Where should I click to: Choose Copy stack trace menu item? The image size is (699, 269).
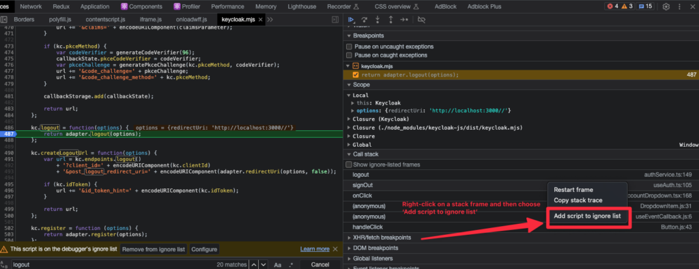tap(577, 200)
